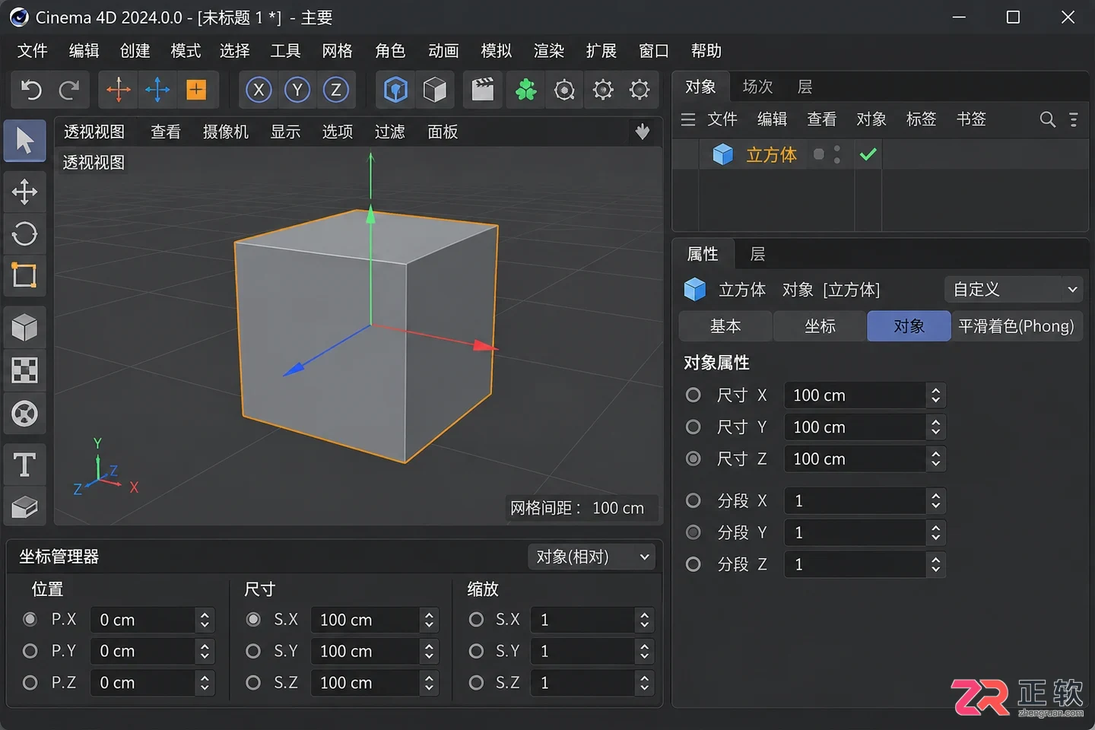Click the 基本 tab button
1095x730 pixels.
click(725, 326)
